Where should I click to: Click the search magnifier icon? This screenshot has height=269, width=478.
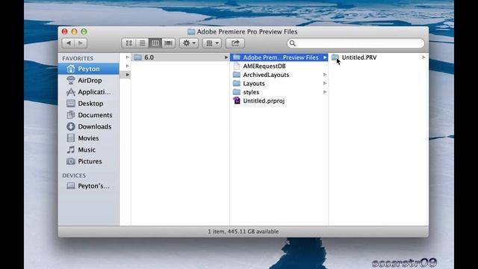click(x=292, y=43)
